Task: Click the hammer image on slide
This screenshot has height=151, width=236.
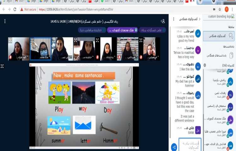Action: [x=109, y=128]
